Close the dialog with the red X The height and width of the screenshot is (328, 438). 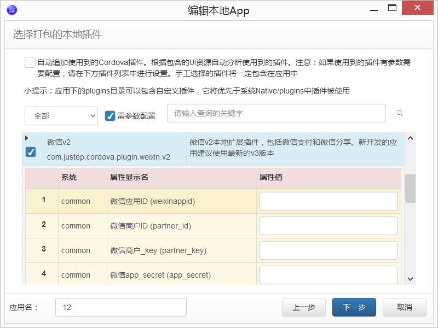pos(417,8)
